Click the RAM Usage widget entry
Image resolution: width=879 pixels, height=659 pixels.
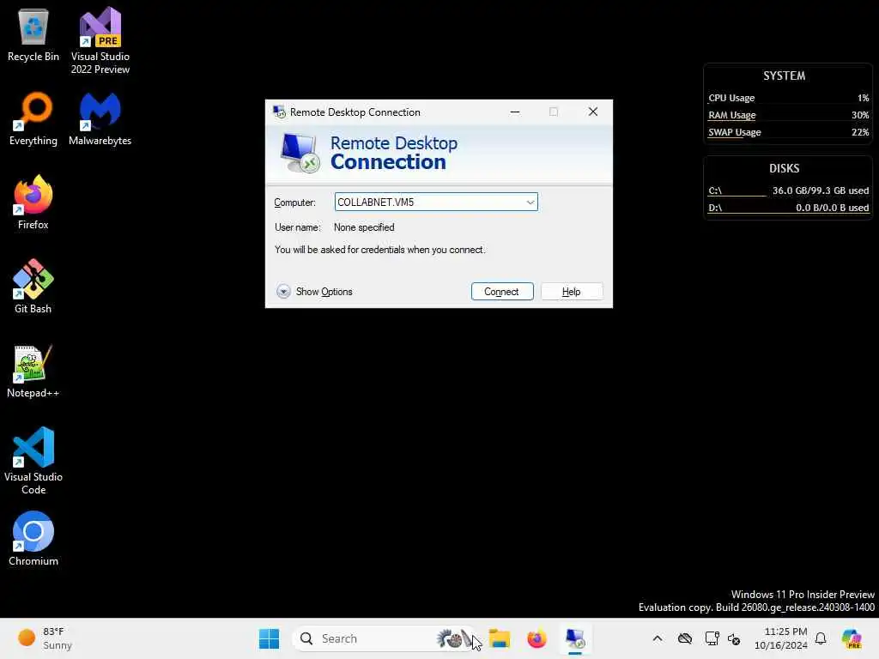tap(788, 115)
